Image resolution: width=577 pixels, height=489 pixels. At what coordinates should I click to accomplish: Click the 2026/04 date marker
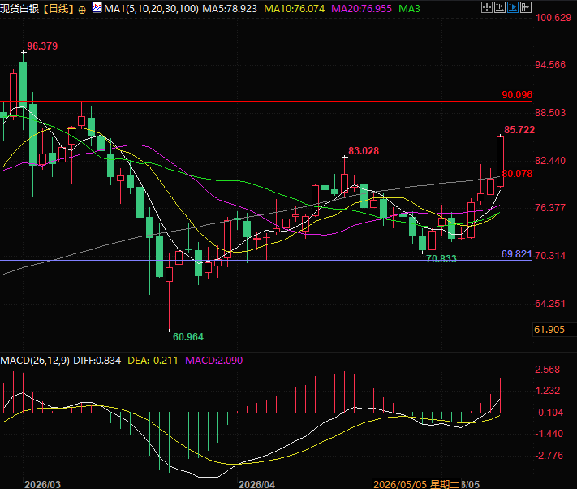pyautogui.click(x=256, y=484)
